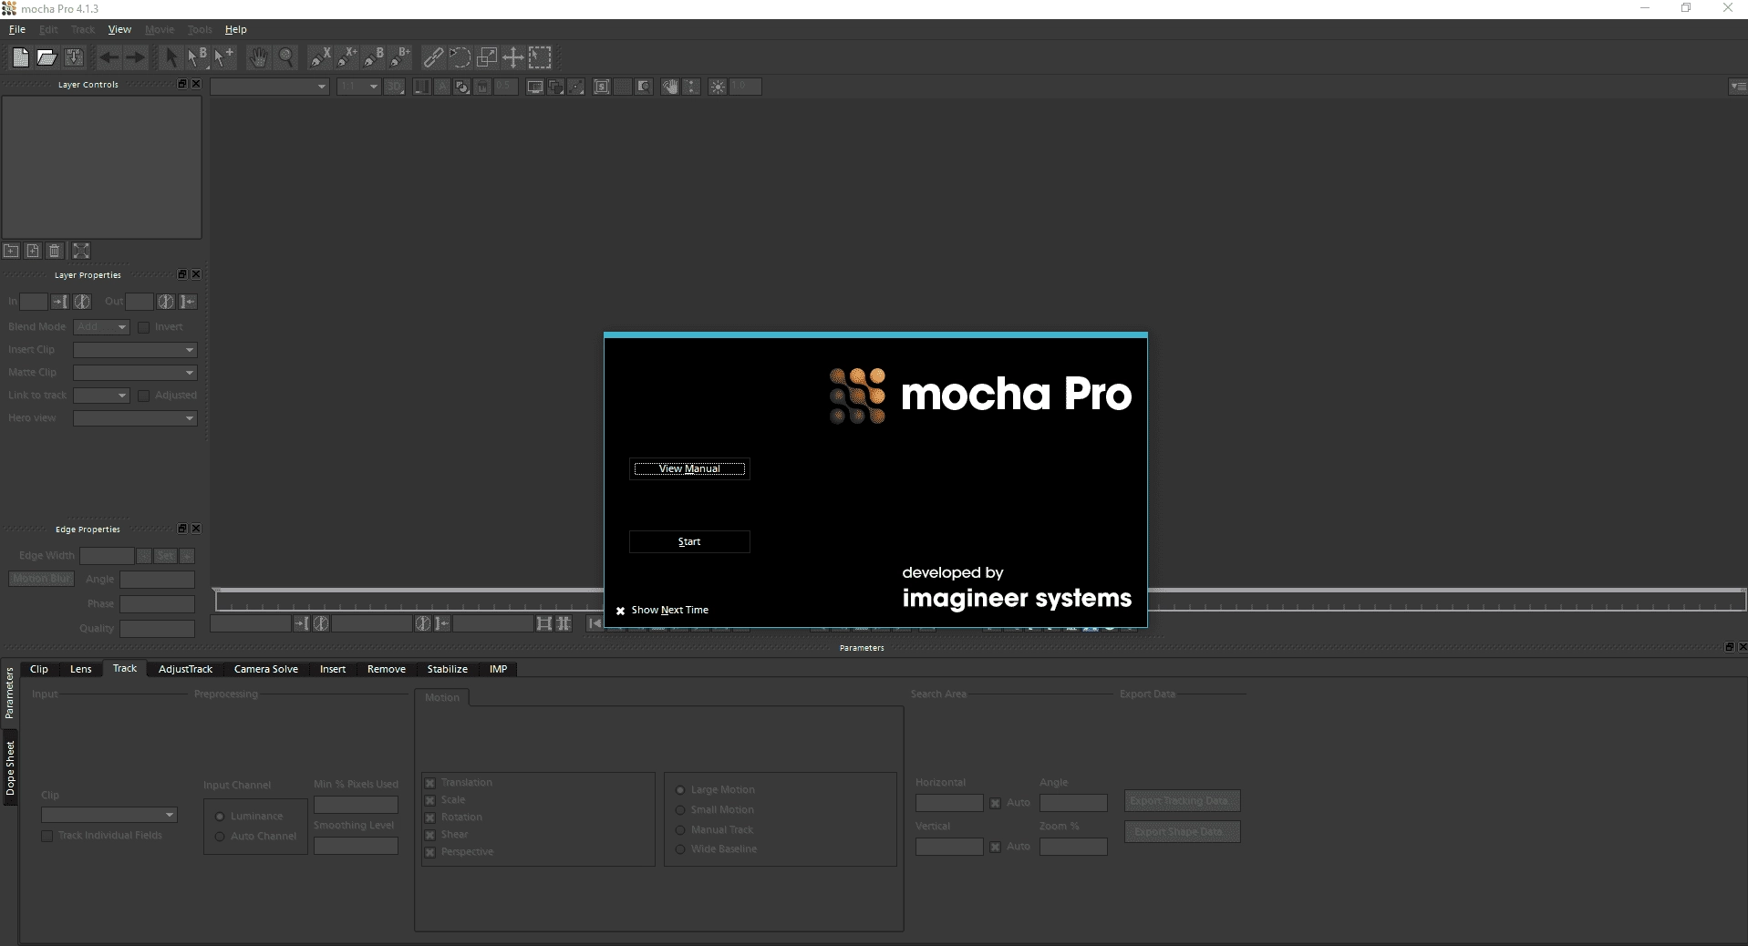Image resolution: width=1748 pixels, height=946 pixels.
Task: Open the Matte Clip dropdown
Action: tap(135, 373)
